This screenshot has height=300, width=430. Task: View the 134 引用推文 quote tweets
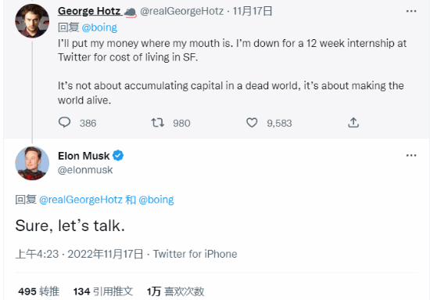[x=103, y=291]
